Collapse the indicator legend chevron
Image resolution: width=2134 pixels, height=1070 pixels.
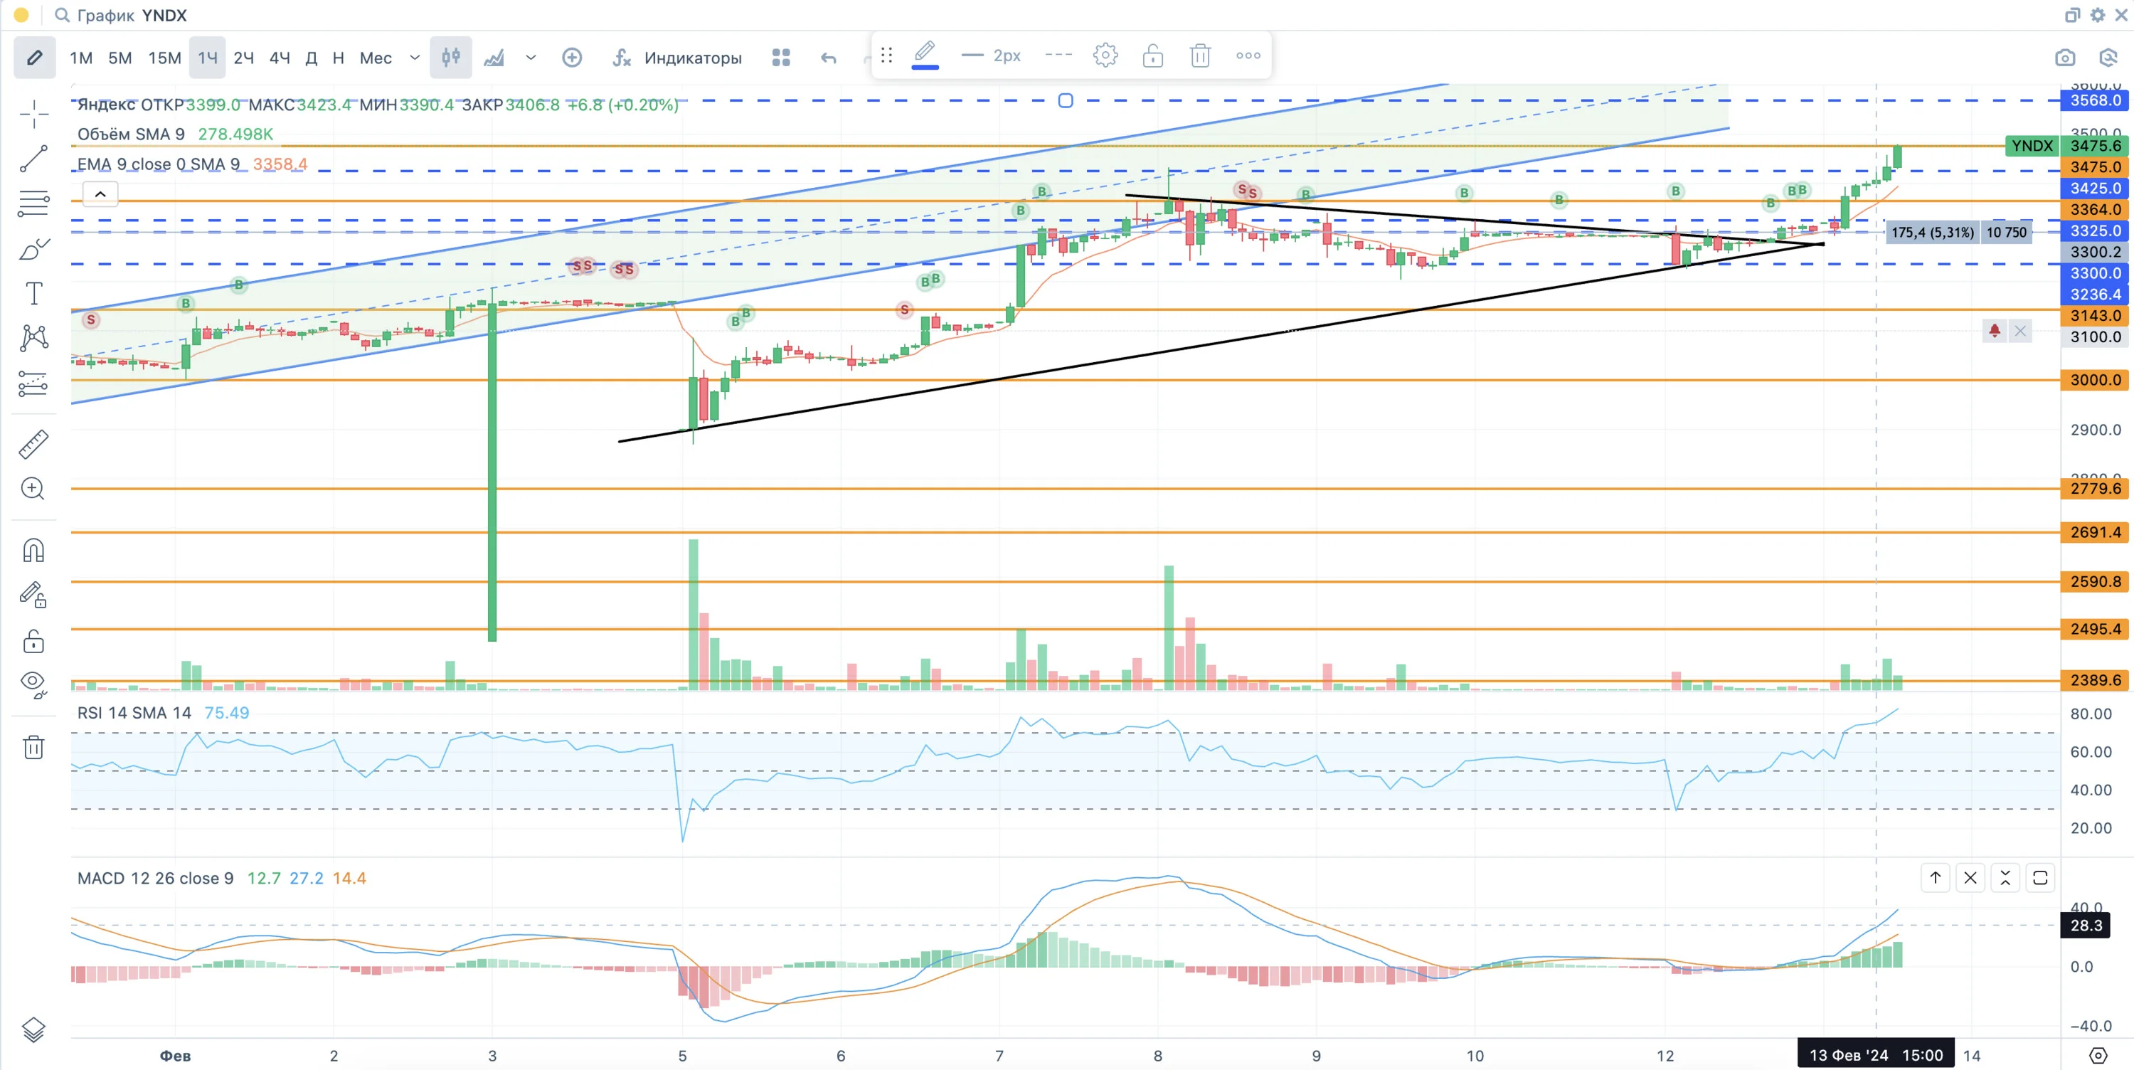click(100, 194)
